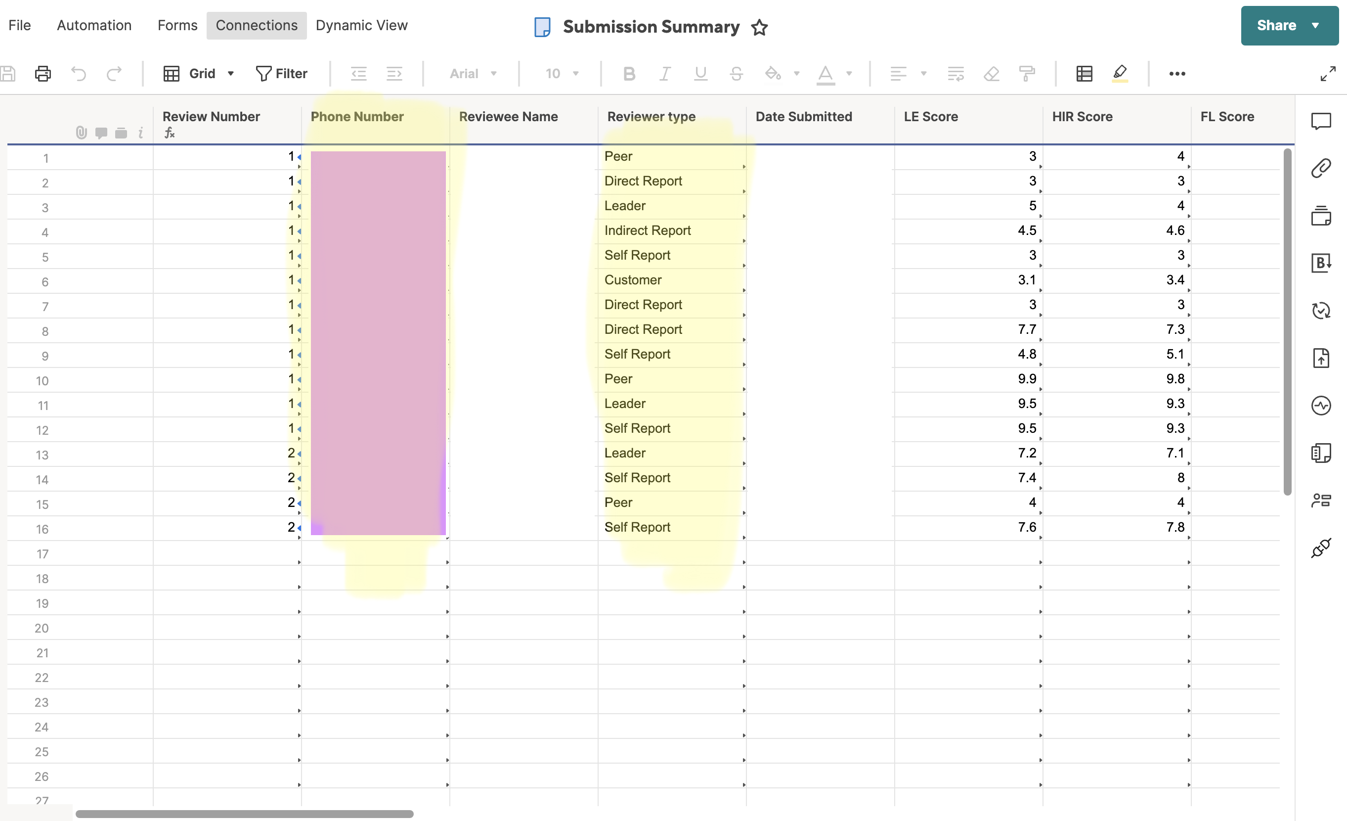The width and height of the screenshot is (1347, 821).
Task: Click the text alignment icon
Action: (898, 73)
